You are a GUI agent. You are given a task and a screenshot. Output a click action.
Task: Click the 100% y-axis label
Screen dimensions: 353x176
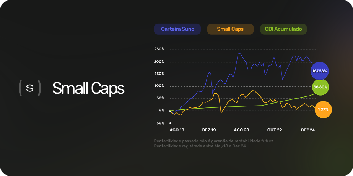[159, 86]
